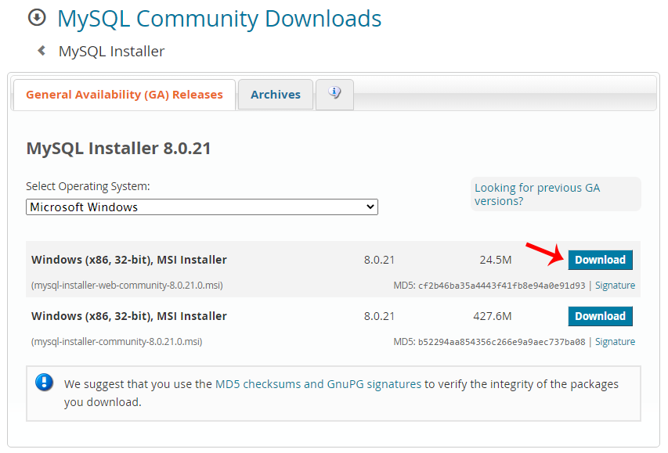The width and height of the screenshot is (668, 453).
Task: Open Signature link for the 427.6M installer
Action: coord(616,341)
